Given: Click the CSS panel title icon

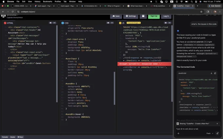Looking at the screenshot, I should coord(63,23).
